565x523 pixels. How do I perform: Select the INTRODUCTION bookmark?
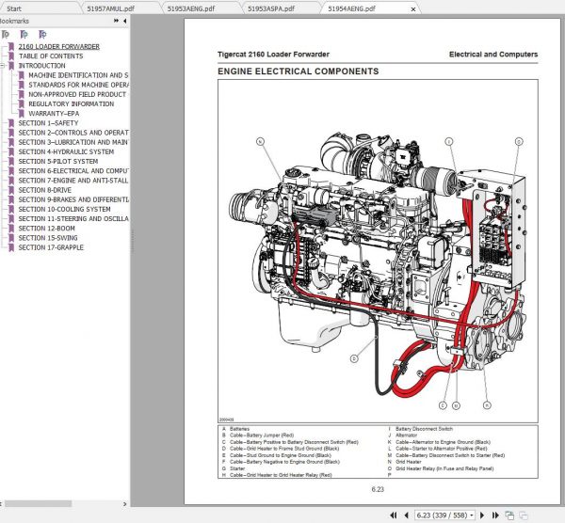[x=41, y=66]
